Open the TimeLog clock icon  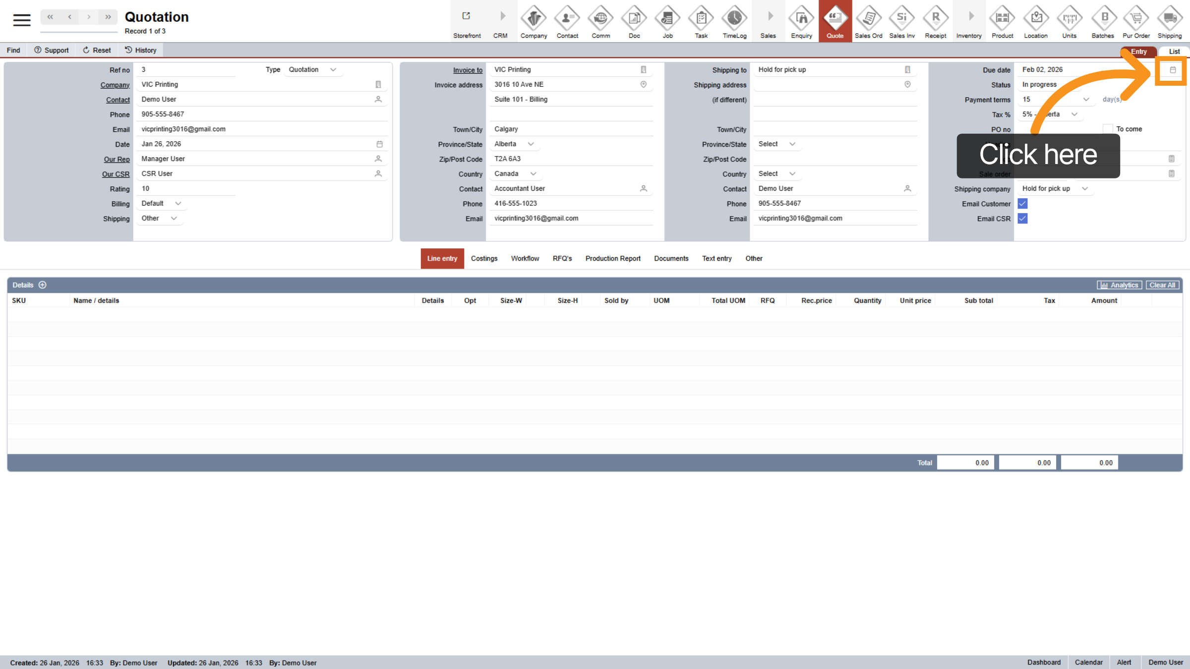(734, 19)
